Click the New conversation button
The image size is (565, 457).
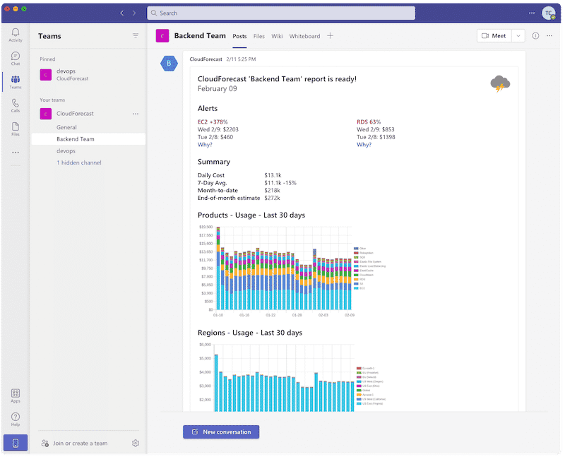pos(221,432)
